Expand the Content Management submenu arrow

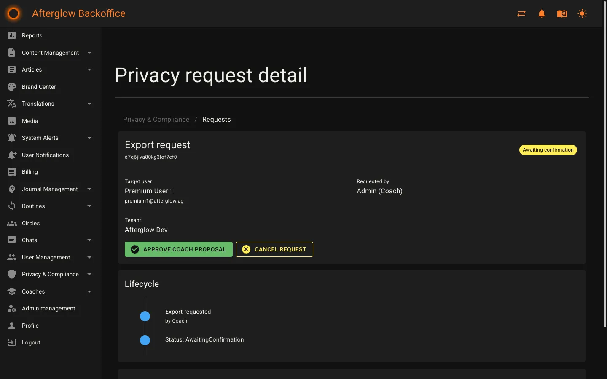[x=89, y=53]
